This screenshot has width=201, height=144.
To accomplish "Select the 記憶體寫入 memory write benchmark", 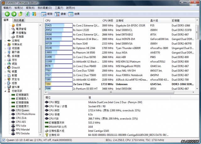I will [x=22, y=99].
